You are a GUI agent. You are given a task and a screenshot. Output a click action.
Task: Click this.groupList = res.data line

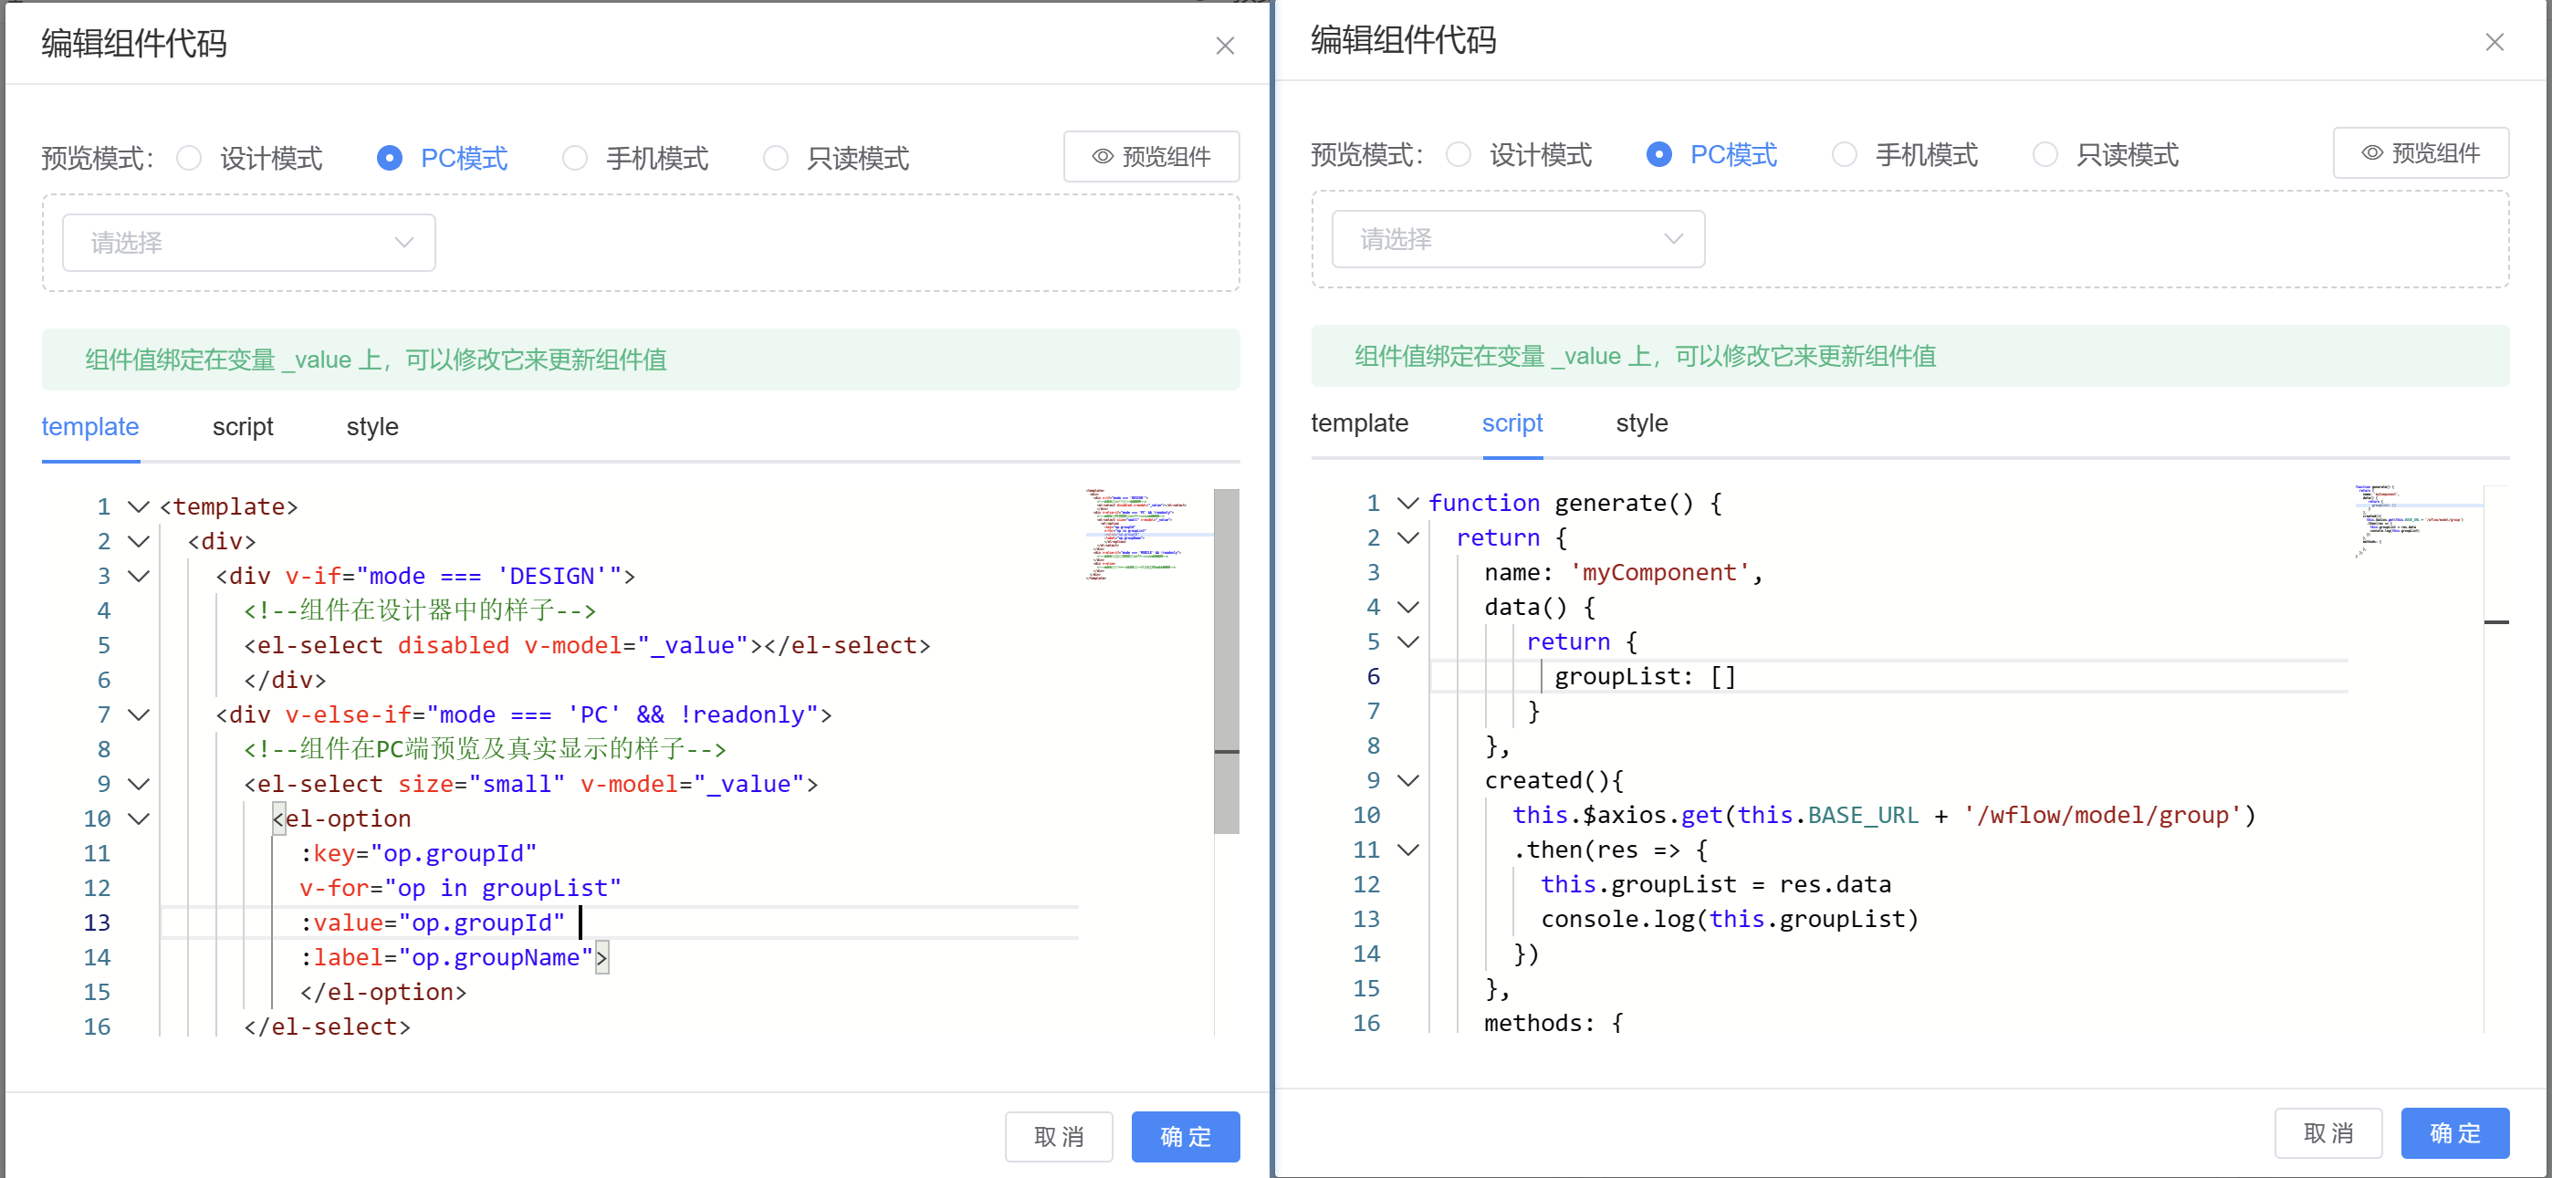click(x=1716, y=885)
